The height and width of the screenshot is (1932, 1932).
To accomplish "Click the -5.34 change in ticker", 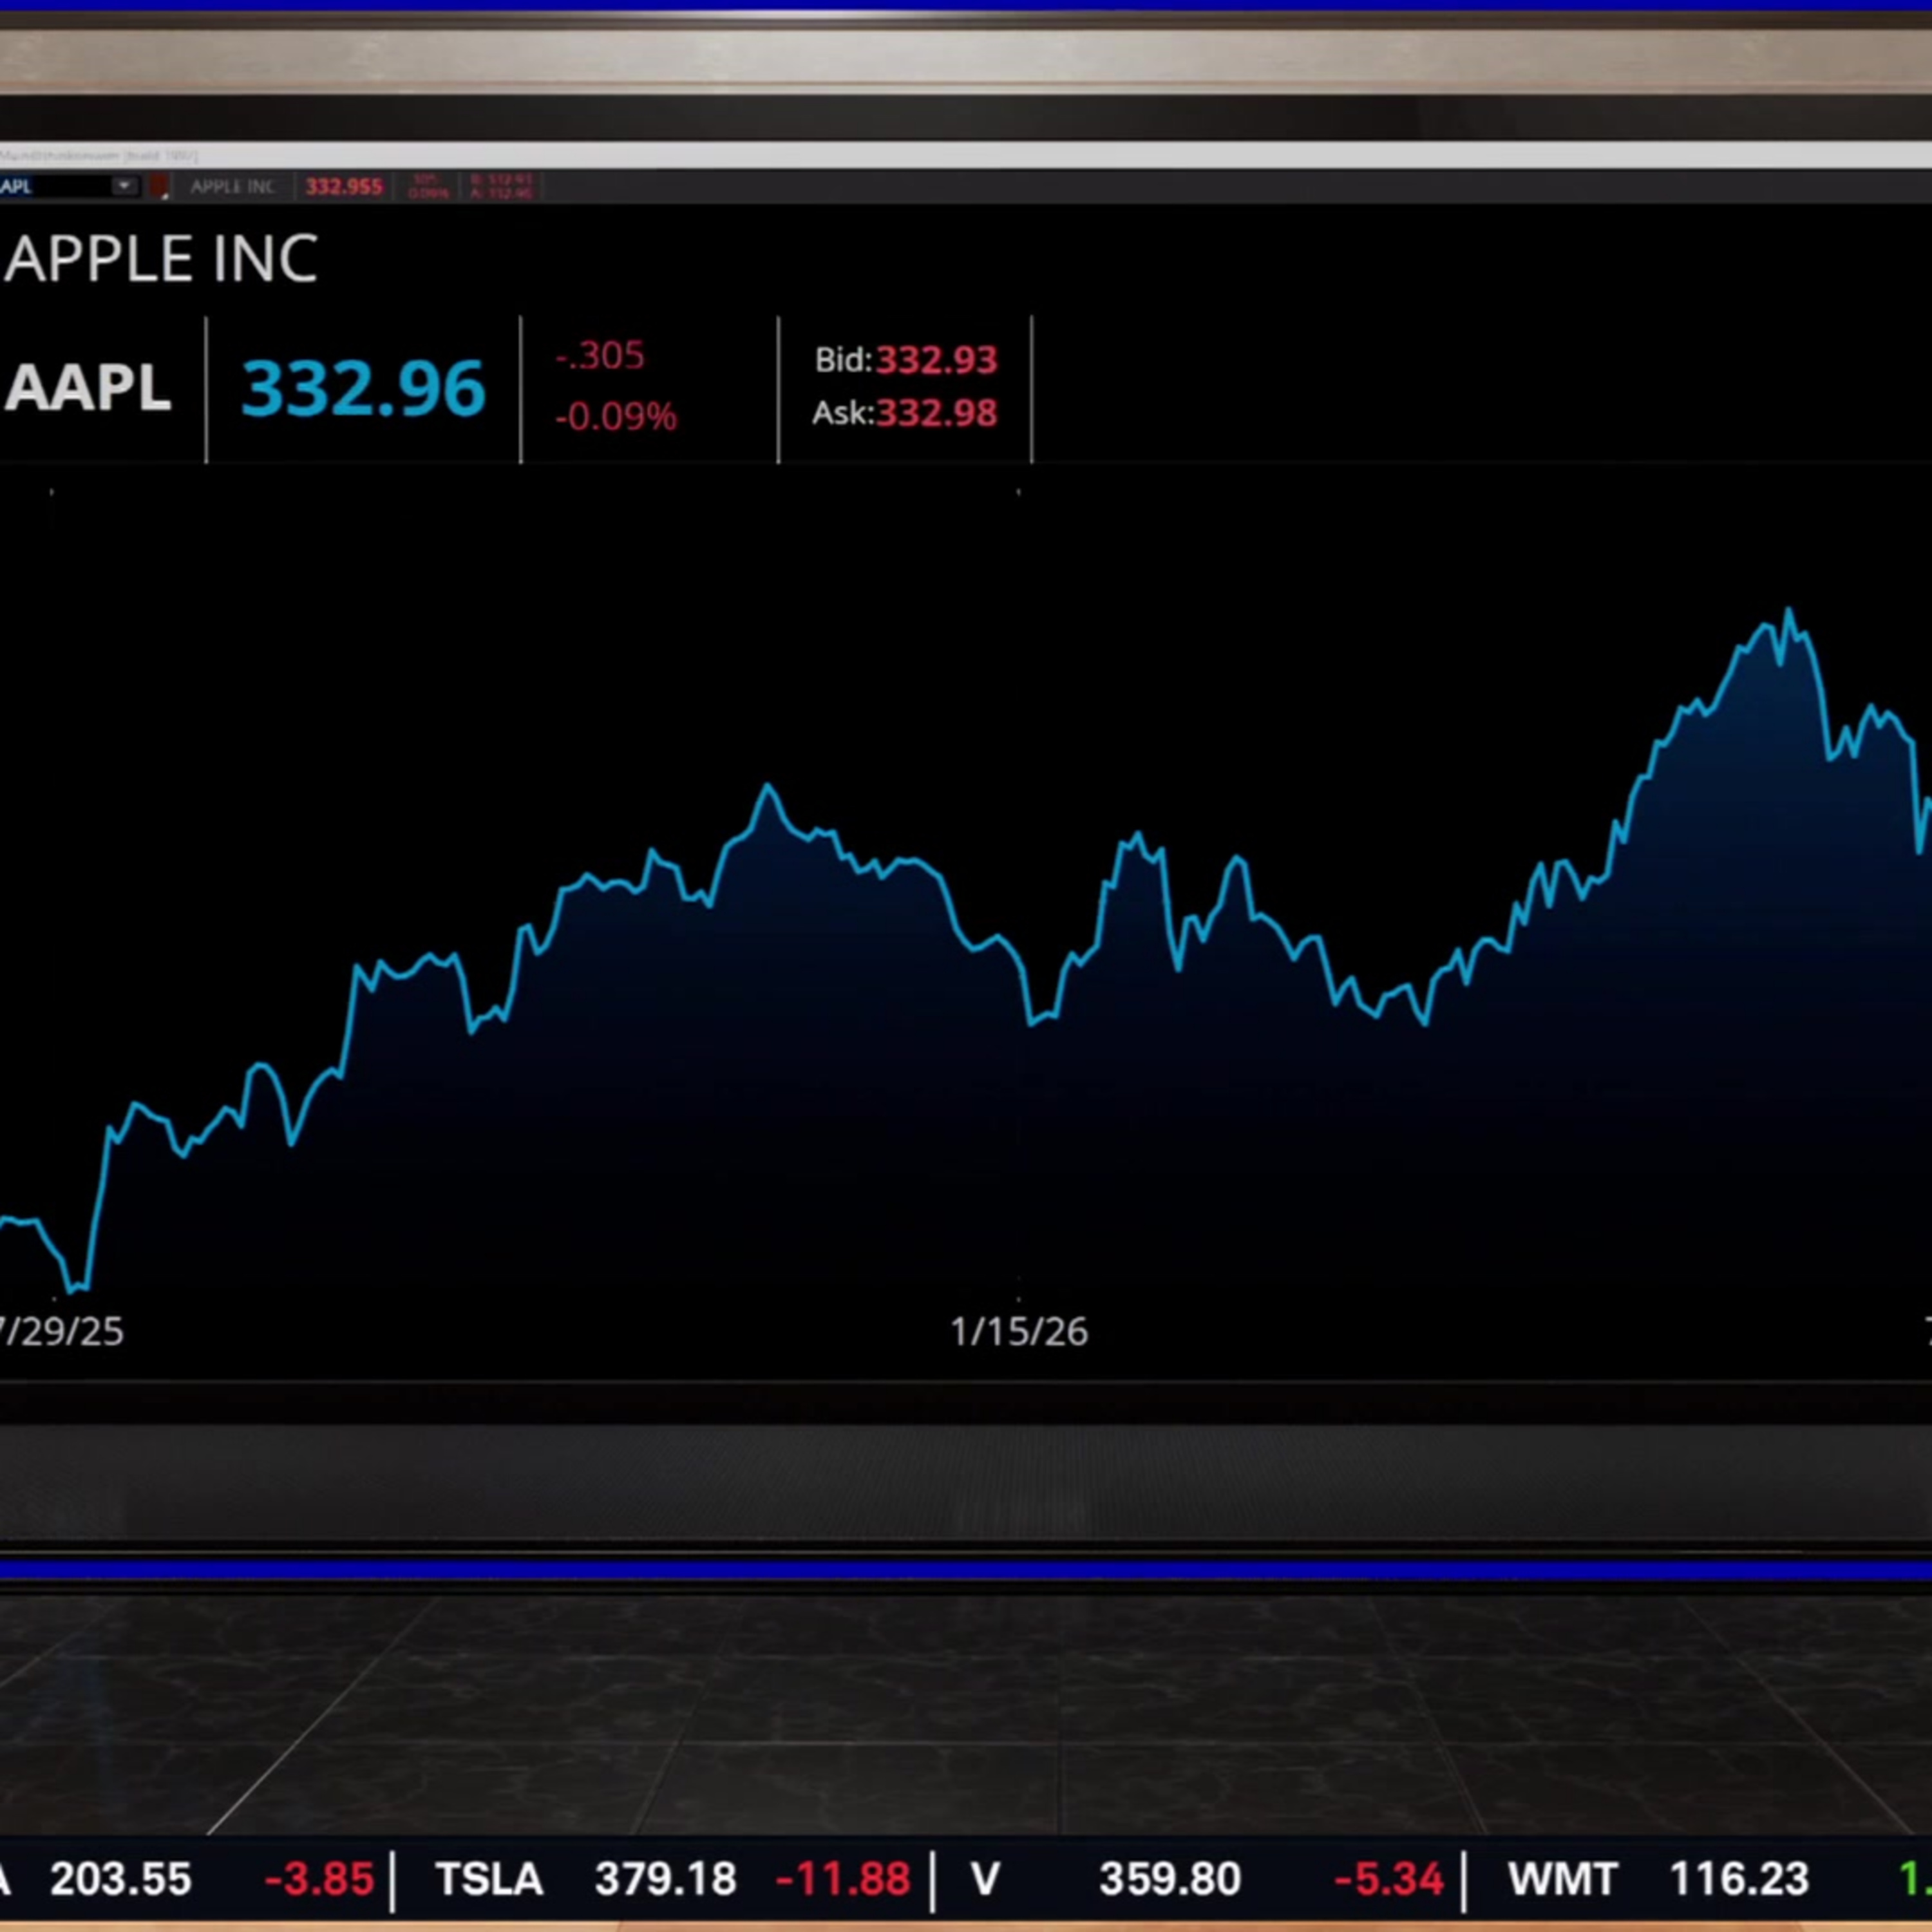I will 1388,1879.
